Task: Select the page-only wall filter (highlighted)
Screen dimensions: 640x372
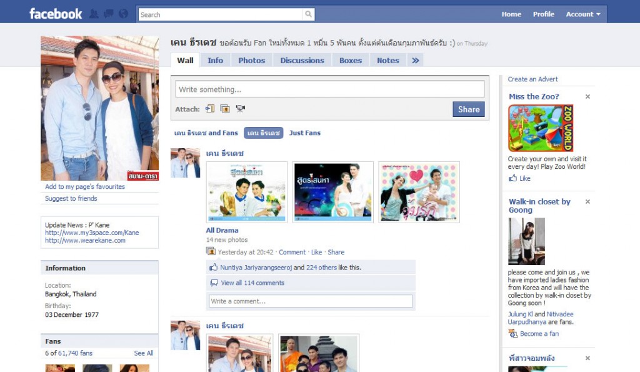Action: (263, 133)
